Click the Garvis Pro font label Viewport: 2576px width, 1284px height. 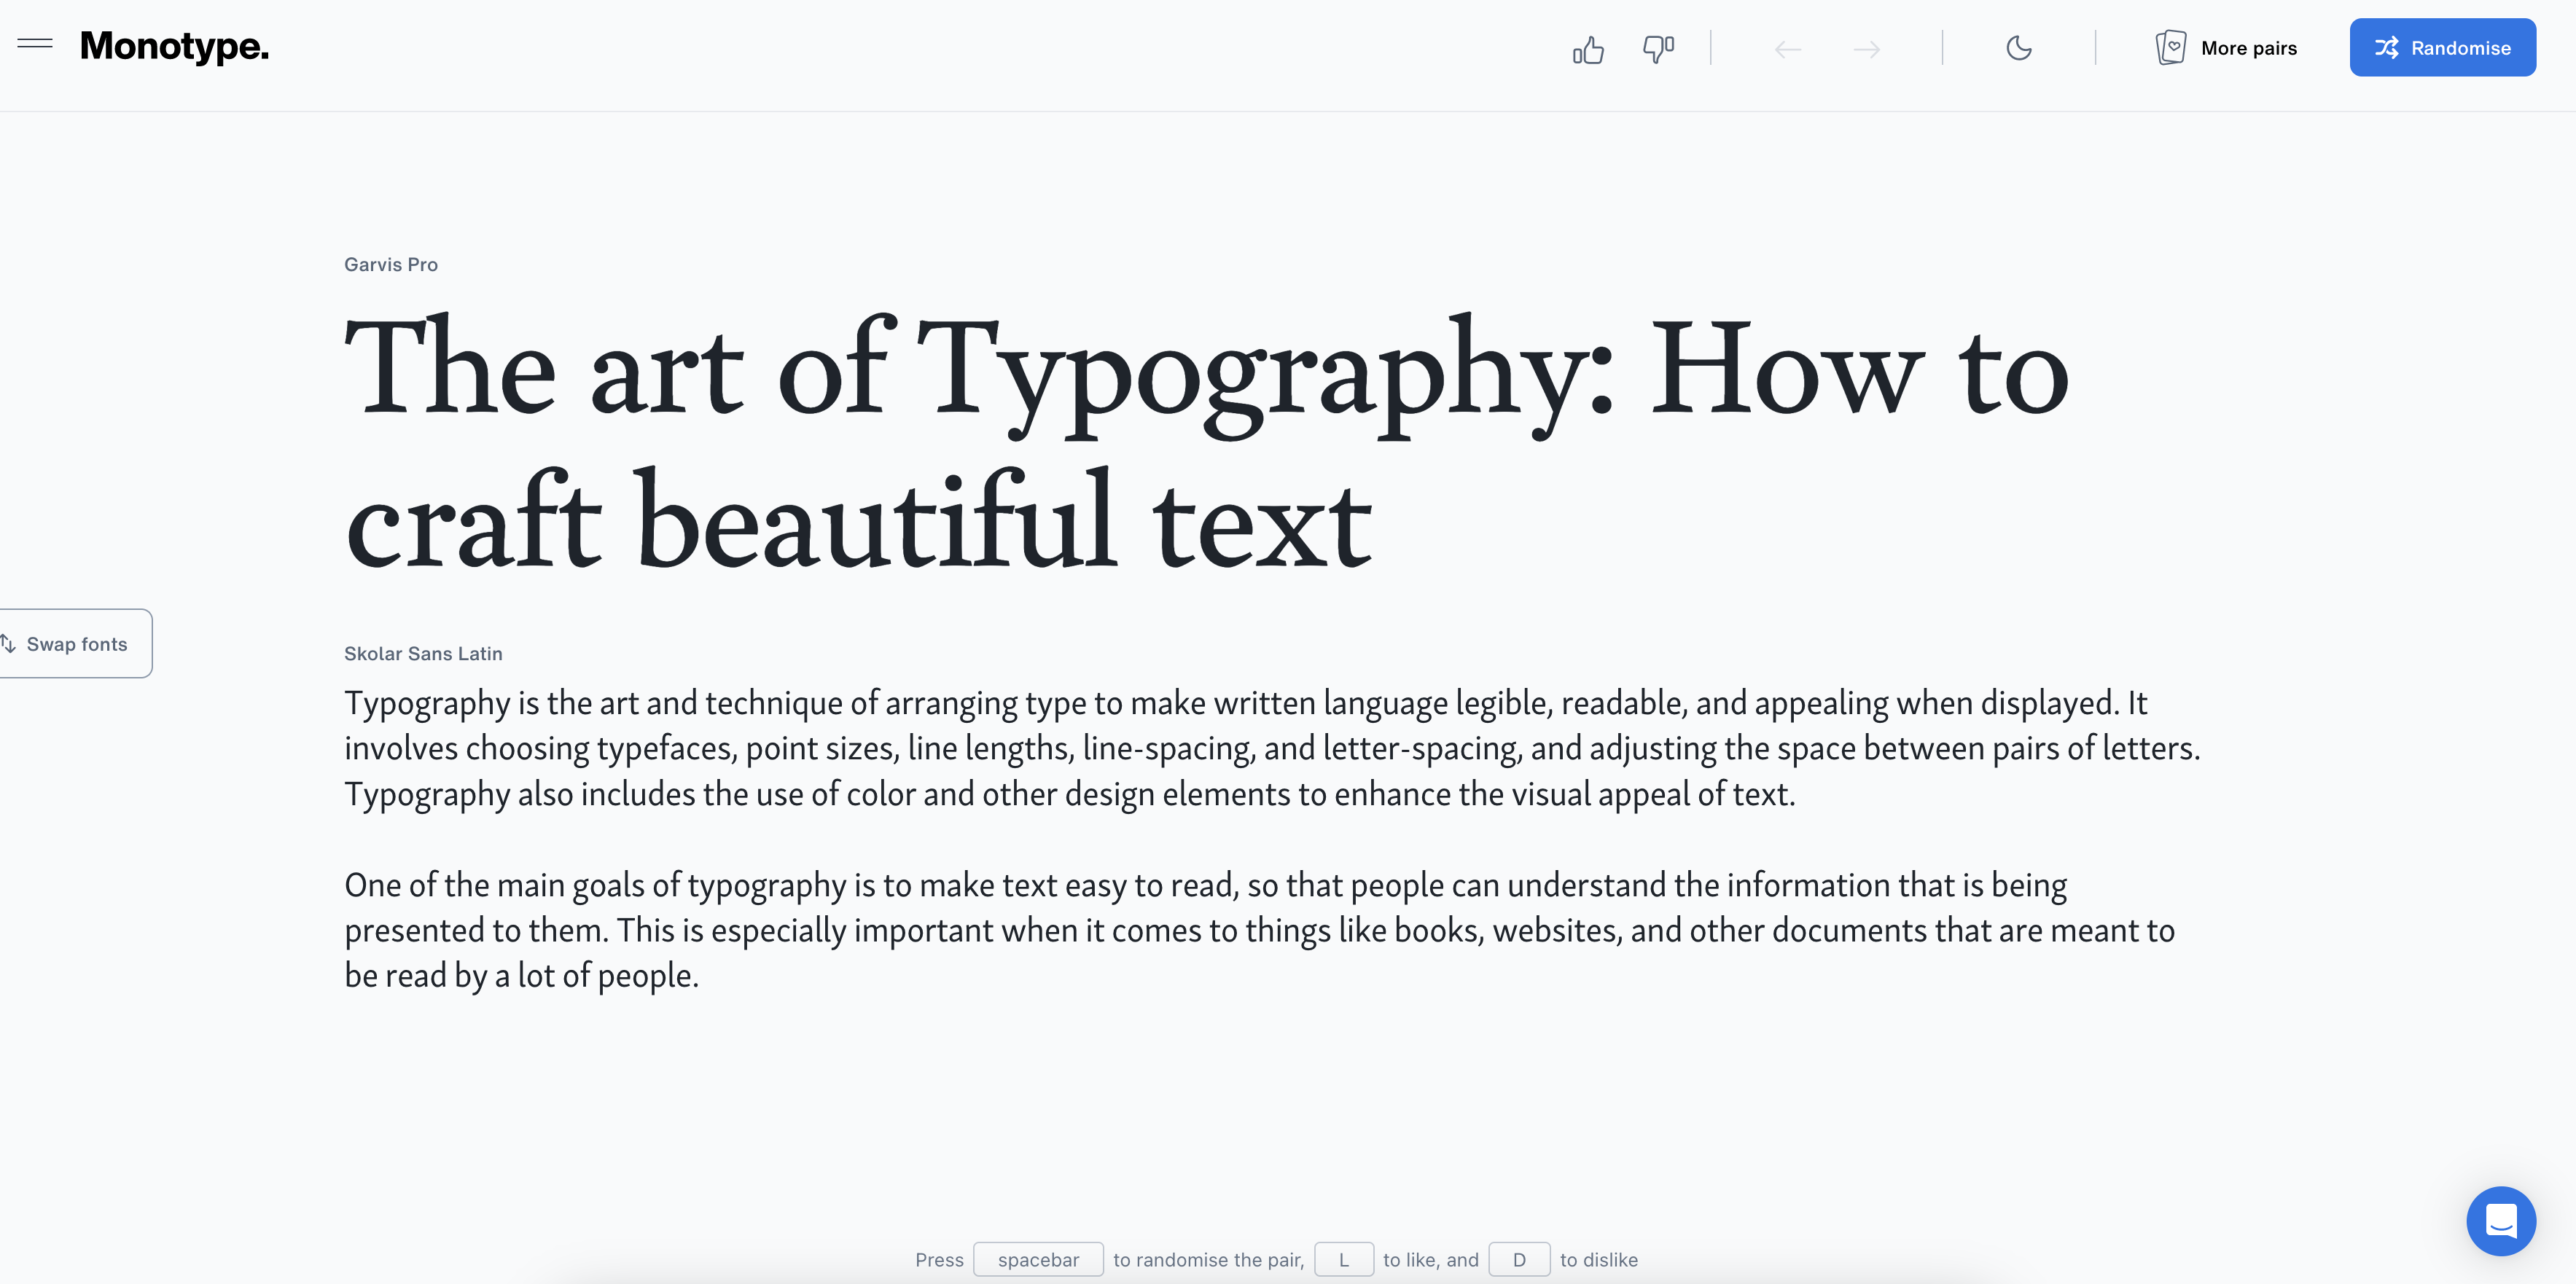tap(391, 265)
